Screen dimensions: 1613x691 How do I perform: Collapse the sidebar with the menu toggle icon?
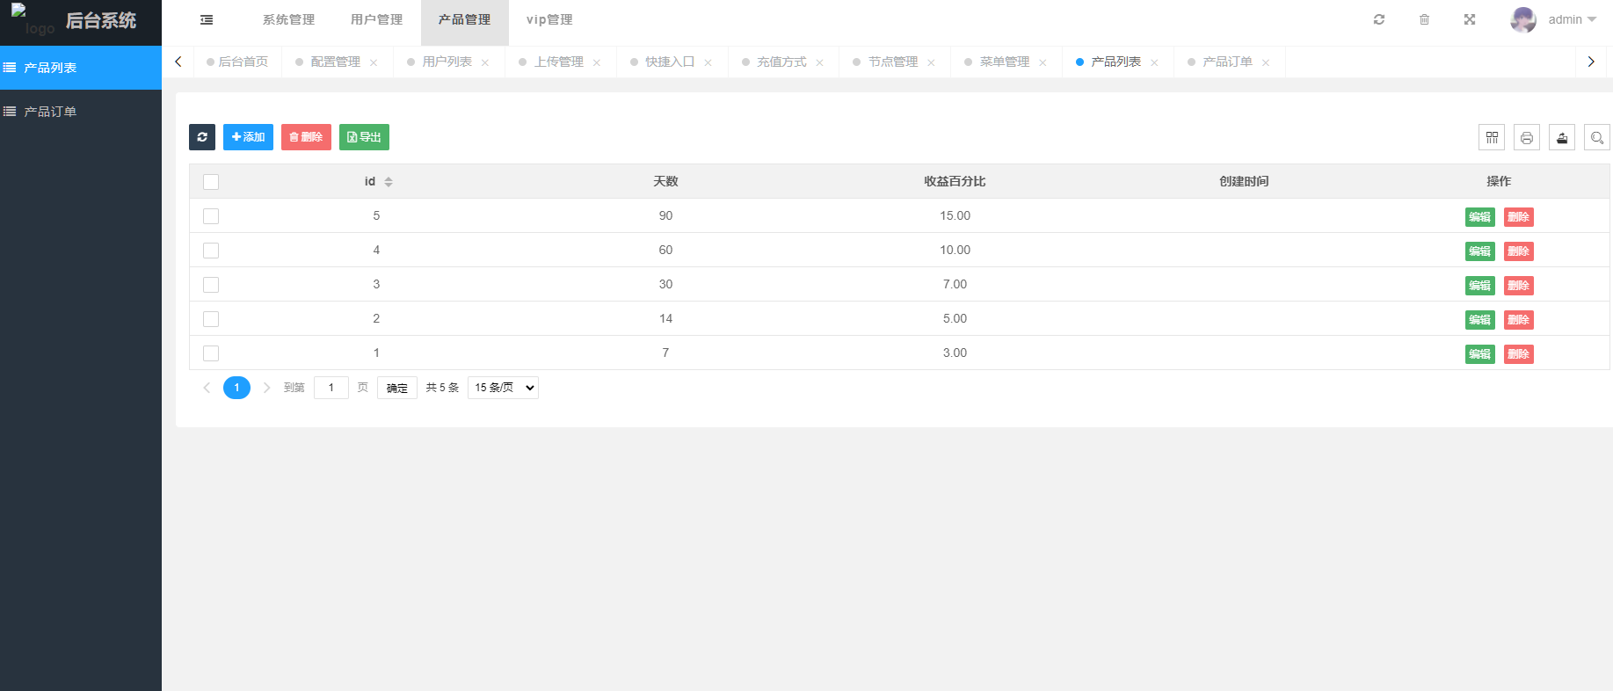207,19
